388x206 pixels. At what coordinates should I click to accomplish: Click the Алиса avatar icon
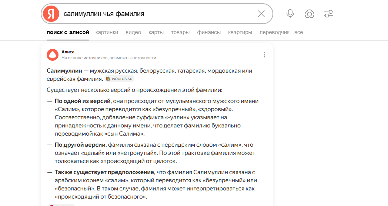(x=53, y=55)
